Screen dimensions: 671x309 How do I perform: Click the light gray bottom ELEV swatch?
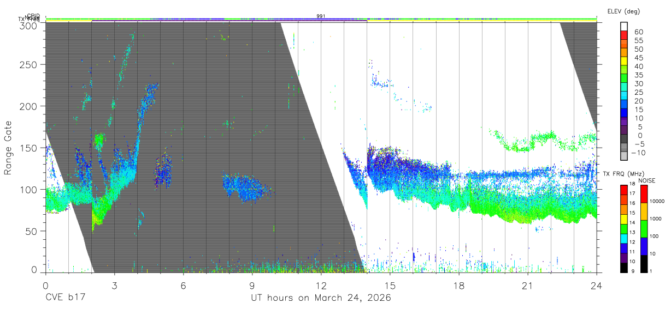click(x=625, y=156)
